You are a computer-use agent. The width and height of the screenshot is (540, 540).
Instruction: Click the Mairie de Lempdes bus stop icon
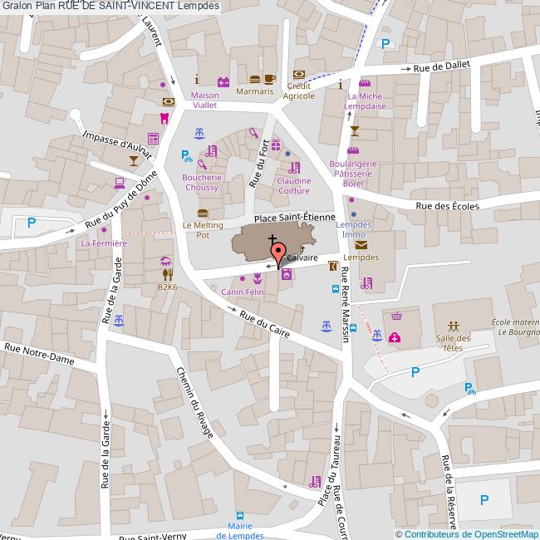point(240,515)
